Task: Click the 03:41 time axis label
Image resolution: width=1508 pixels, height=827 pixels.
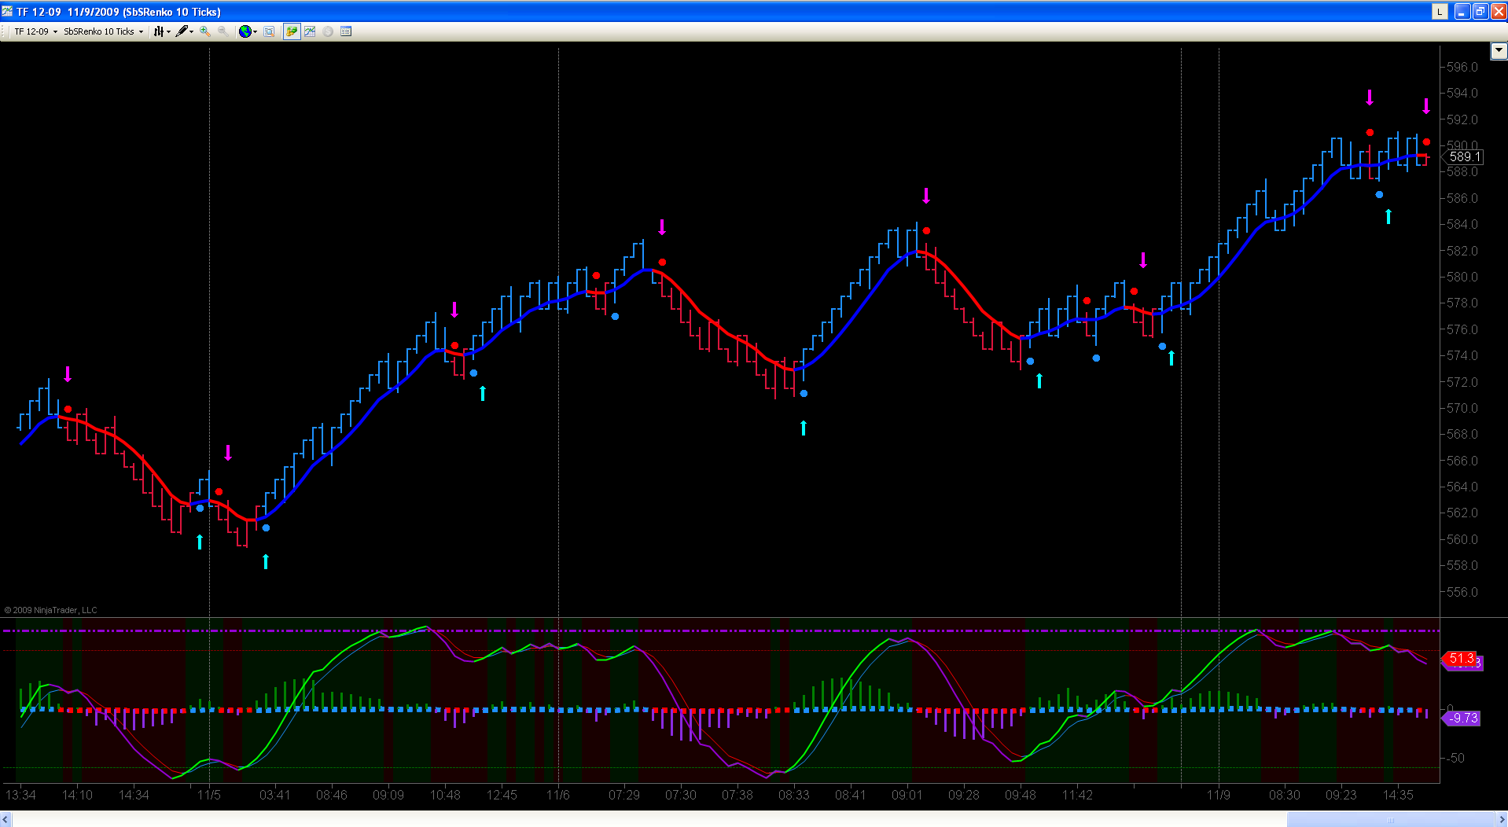Action: click(x=275, y=795)
